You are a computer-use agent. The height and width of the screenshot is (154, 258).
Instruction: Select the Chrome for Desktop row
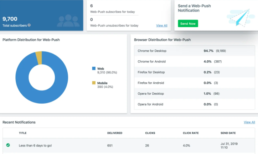coord(195,51)
